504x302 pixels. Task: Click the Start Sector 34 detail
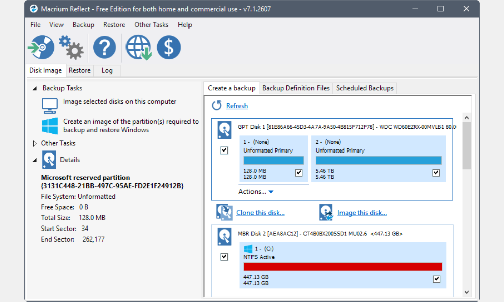[65, 229]
